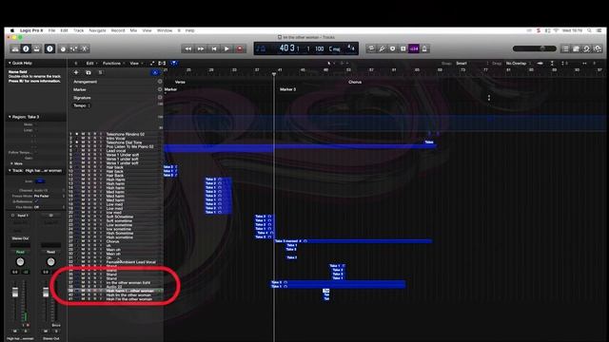Open the Functions dropdown menu
This screenshot has width=609, height=342.
coord(113,64)
